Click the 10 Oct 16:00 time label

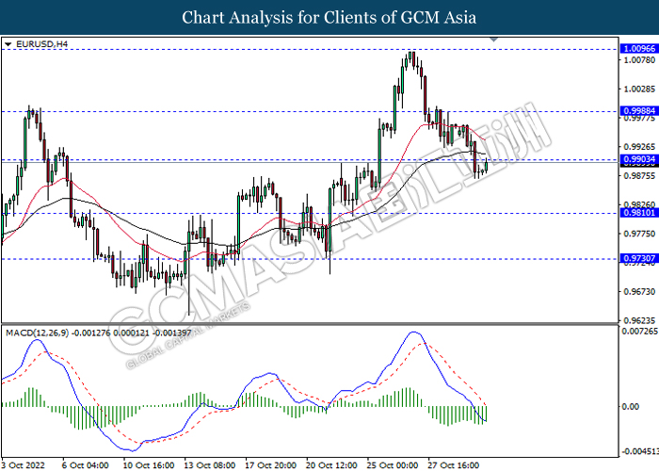[149, 465]
